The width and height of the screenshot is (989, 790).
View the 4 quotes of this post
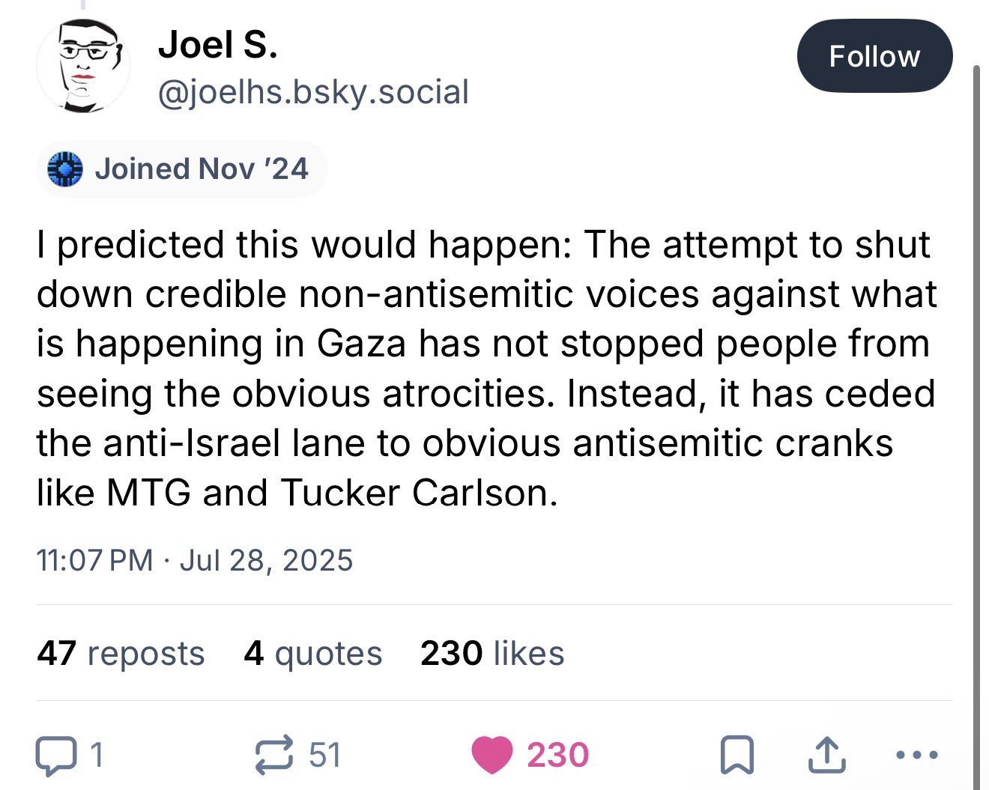pos(312,653)
